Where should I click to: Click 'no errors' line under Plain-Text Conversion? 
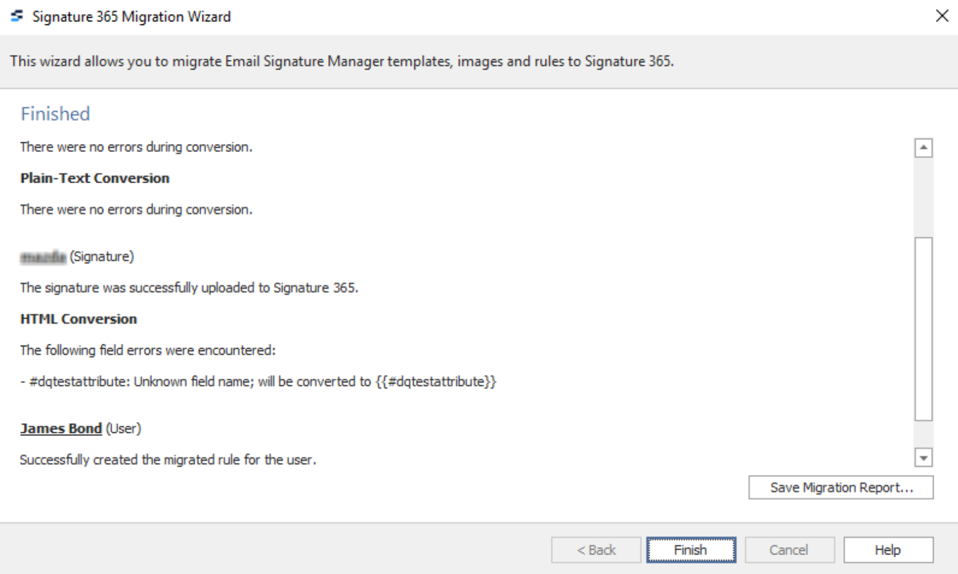coord(136,209)
